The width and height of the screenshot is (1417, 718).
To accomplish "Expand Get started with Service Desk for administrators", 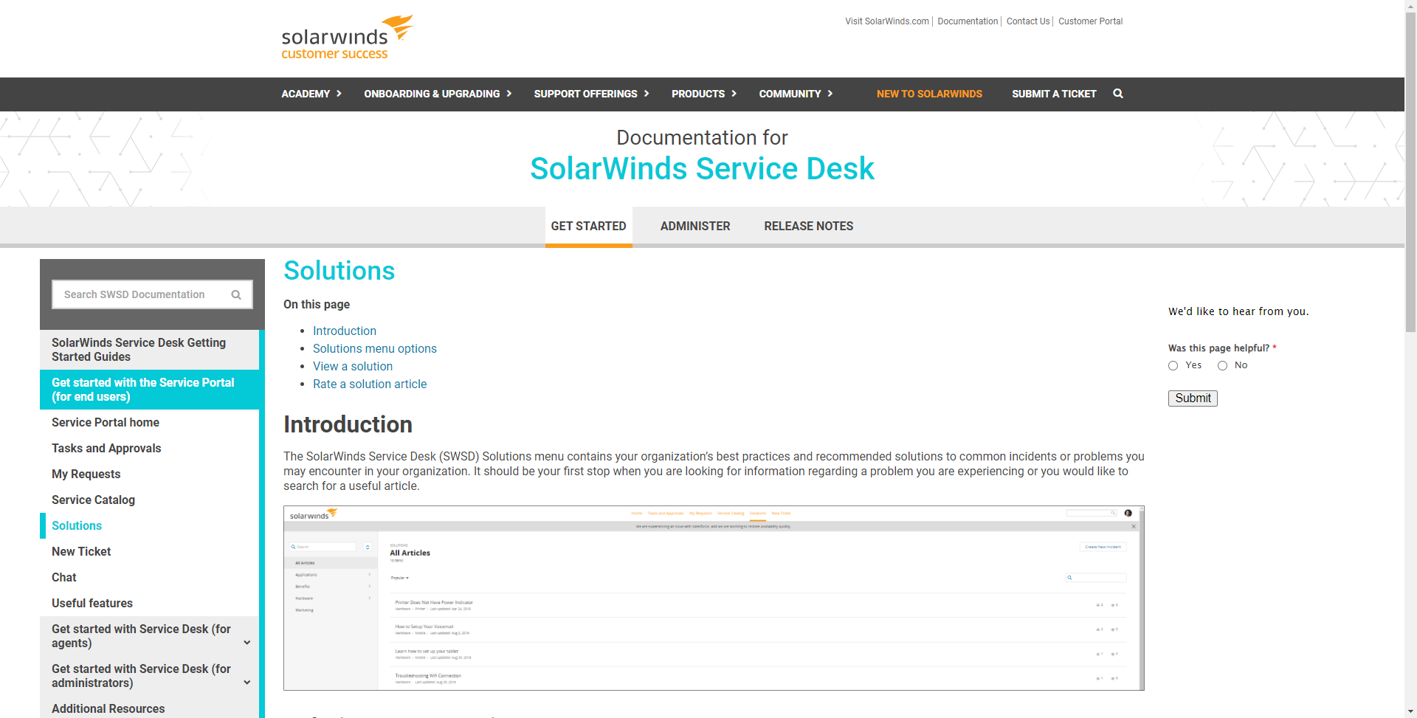I will pyautogui.click(x=247, y=683).
